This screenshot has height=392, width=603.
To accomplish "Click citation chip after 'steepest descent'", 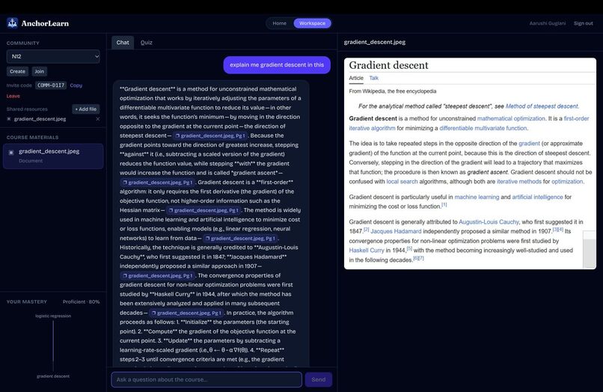I will tap(210, 135).
